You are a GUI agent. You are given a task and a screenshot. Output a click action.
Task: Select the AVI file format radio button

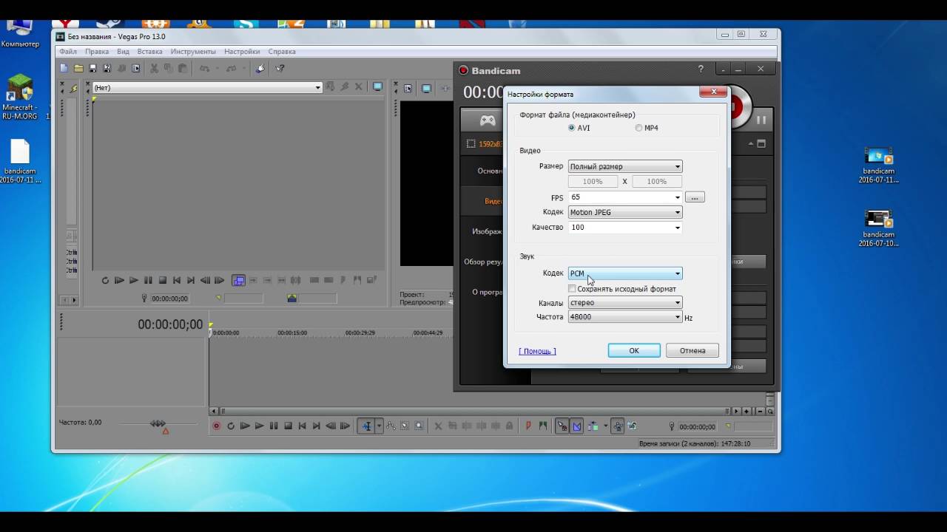pos(571,128)
